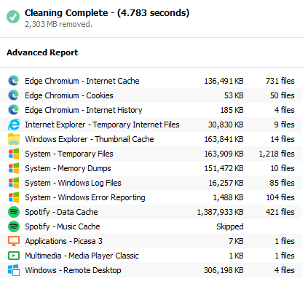Click the Edge icon beside Internet Cache
308x284 pixels.
14,81
